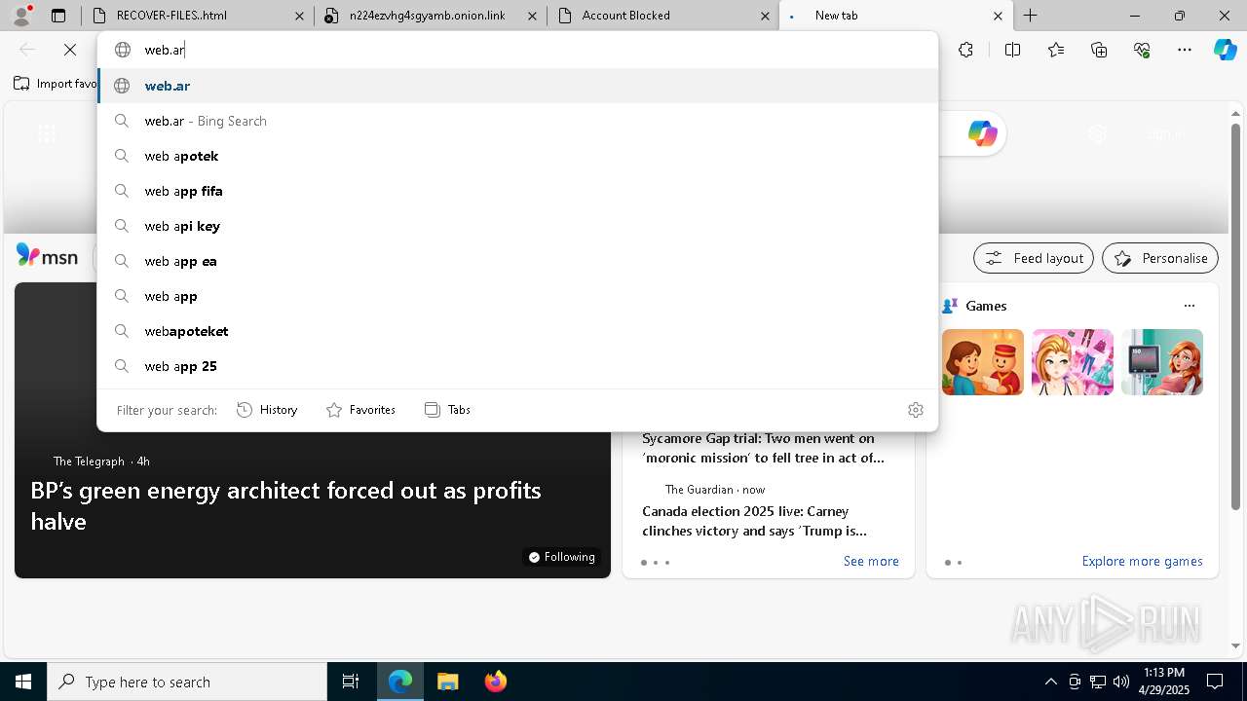Open Microsoft Edge from taskbar
The width and height of the screenshot is (1247, 701).
pyautogui.click(x=400, y=682)
